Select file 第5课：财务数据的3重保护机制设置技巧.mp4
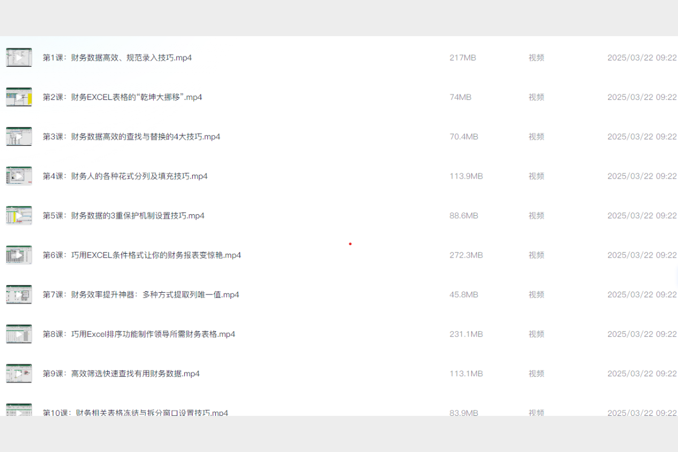 tap(124, 216)
